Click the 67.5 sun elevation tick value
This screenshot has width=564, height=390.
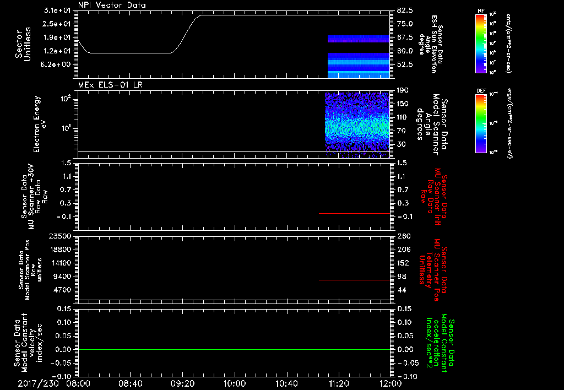405,37
